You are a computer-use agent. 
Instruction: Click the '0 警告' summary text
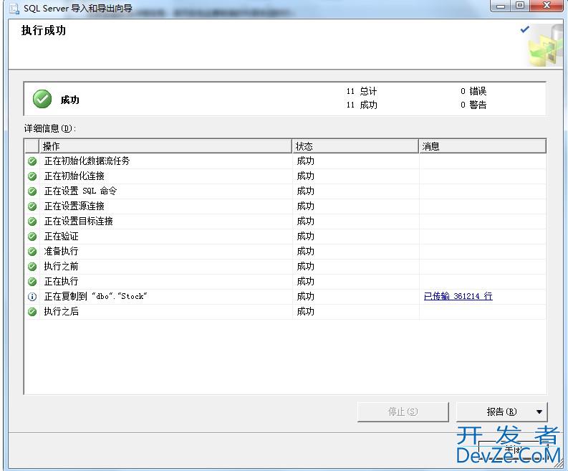pos(473,105)
